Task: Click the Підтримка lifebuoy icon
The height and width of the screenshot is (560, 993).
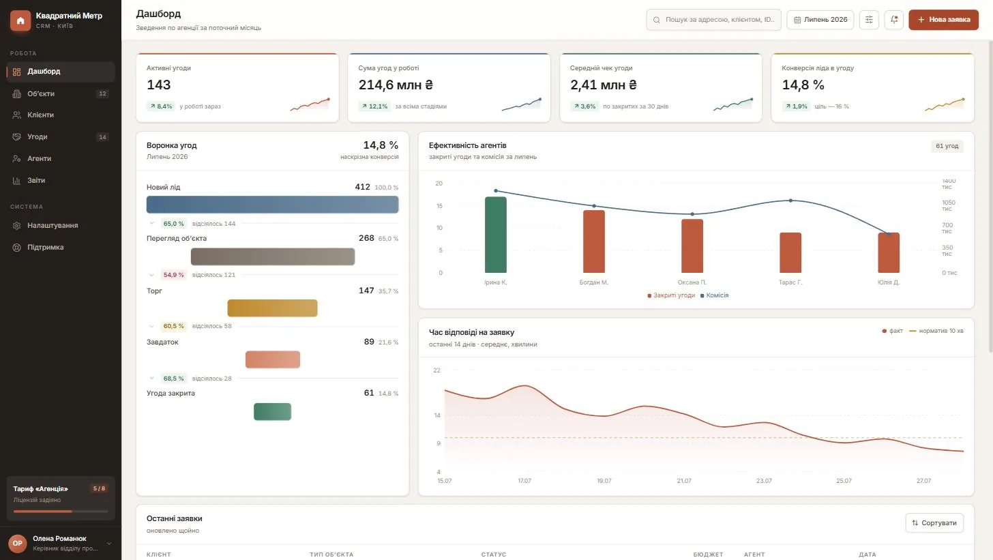Action: pyautogui.click(x=17, y=248)
